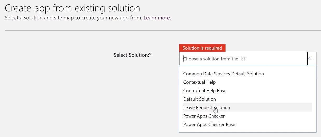This screenshot has width=321, height=137.
Task: Pick Contextual Help Base from the list
Action: point(205,91)
